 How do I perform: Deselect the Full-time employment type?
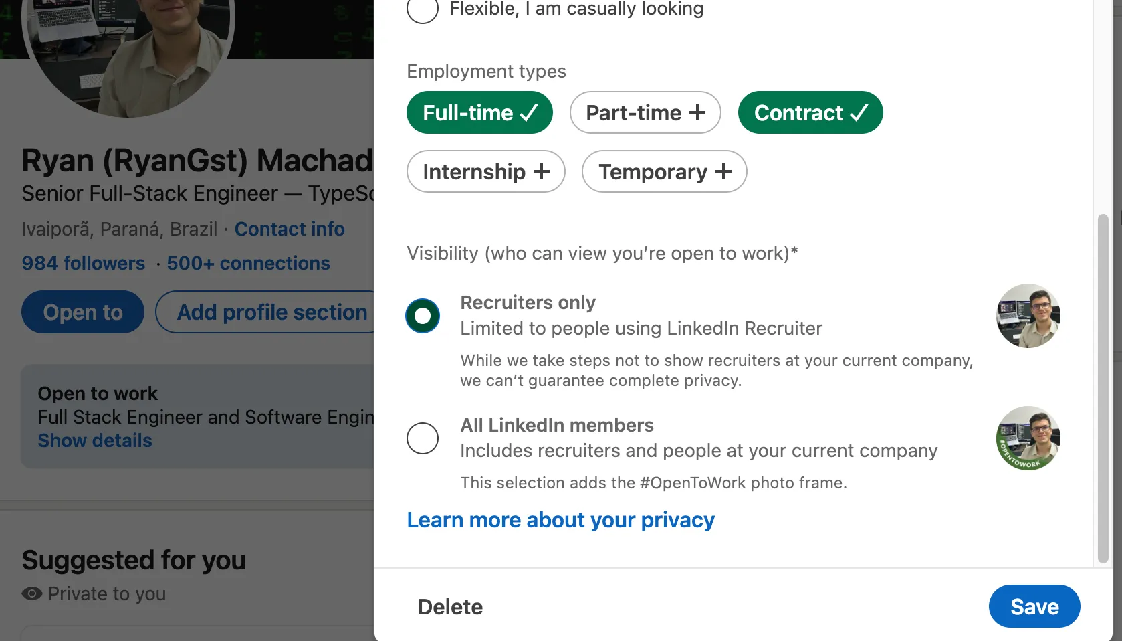(479, 112)
